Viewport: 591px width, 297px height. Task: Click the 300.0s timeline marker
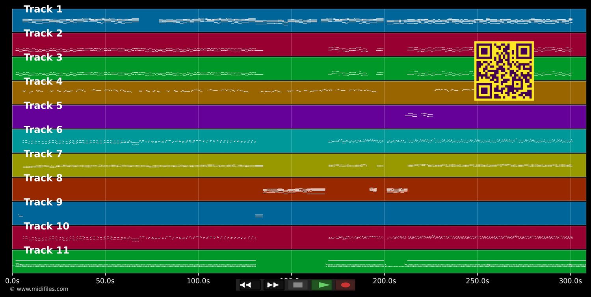coord(571,281)
